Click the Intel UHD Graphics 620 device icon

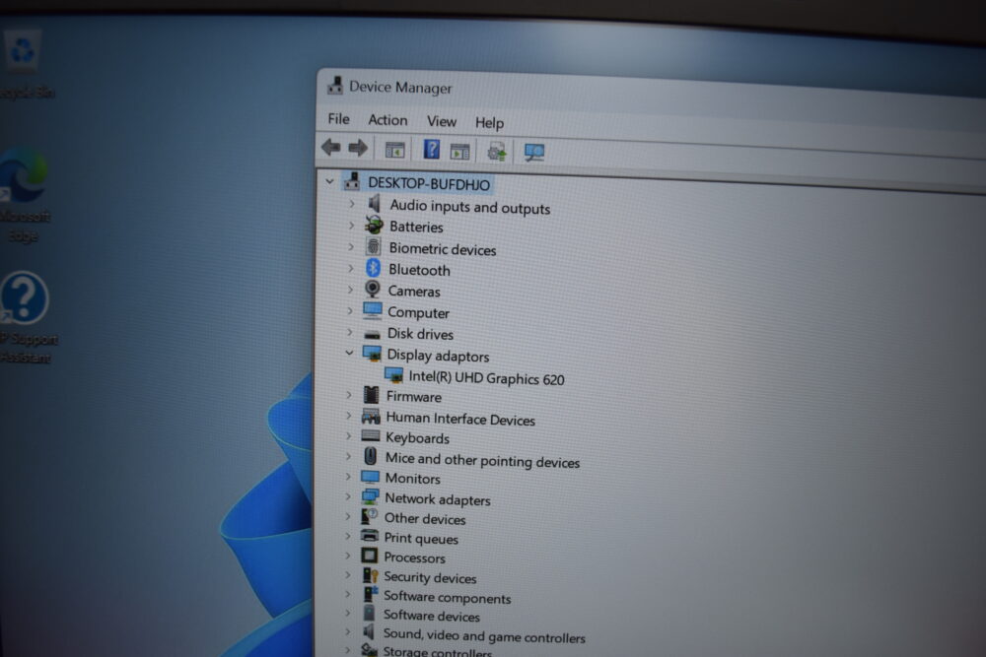394,375
